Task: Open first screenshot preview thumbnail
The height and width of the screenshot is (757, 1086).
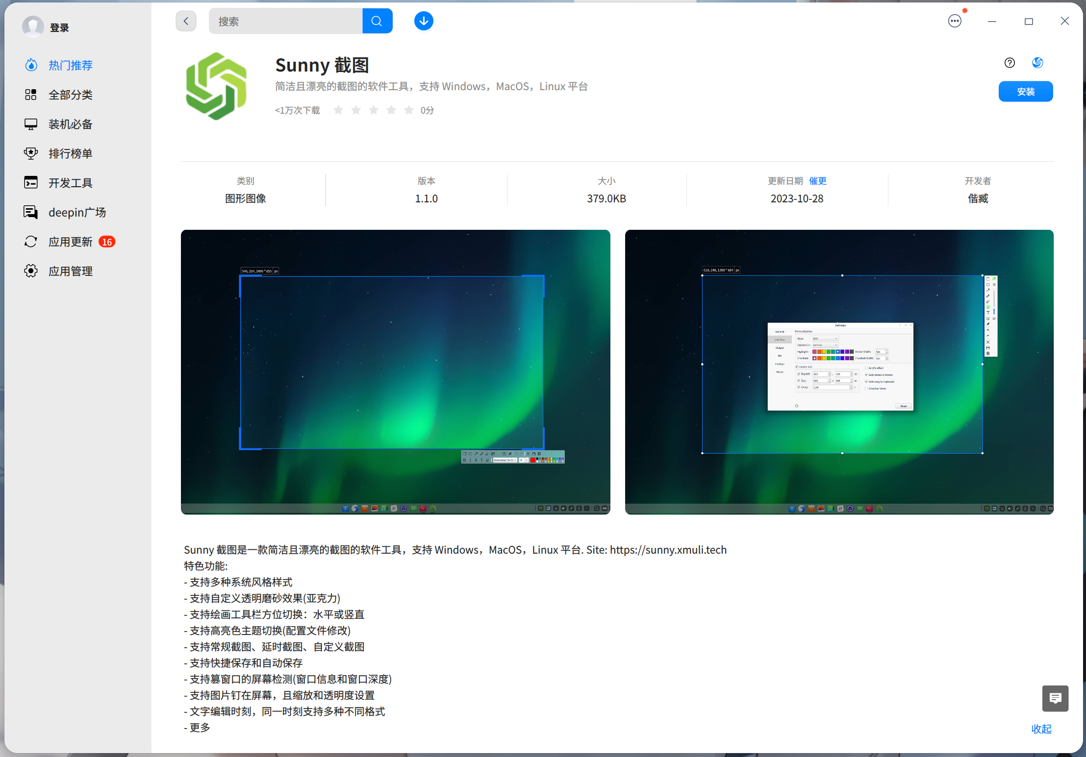Action: [x=395, y=371]
